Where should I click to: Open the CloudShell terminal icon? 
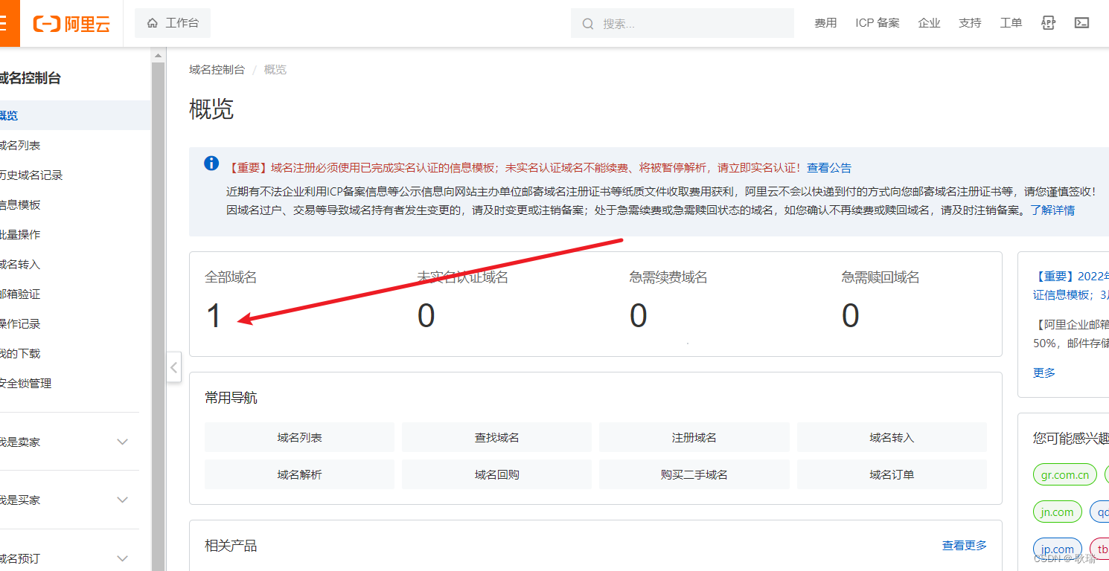(x=1081, y=23)
